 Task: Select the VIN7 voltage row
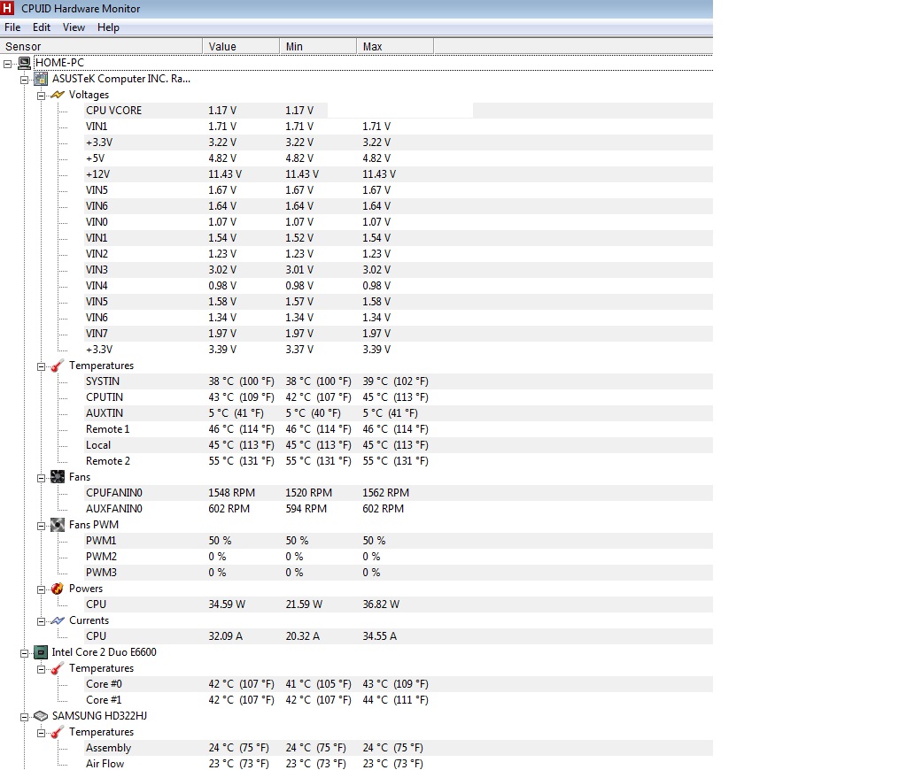click(x=398, y=334)
